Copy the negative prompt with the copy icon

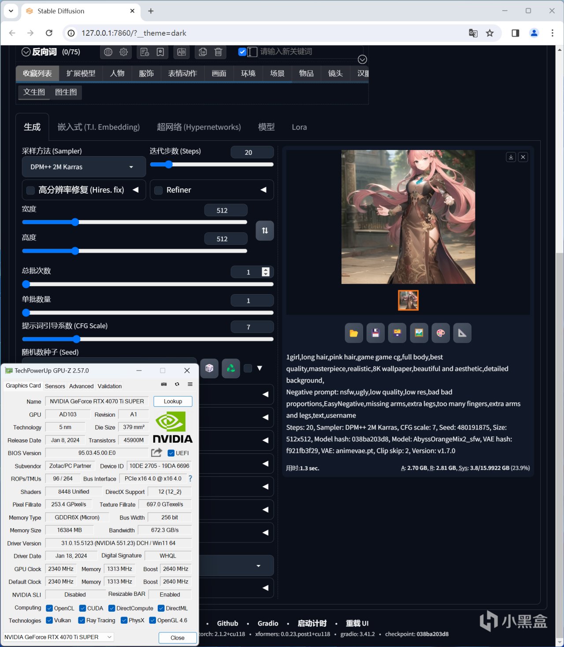point(203,52)
